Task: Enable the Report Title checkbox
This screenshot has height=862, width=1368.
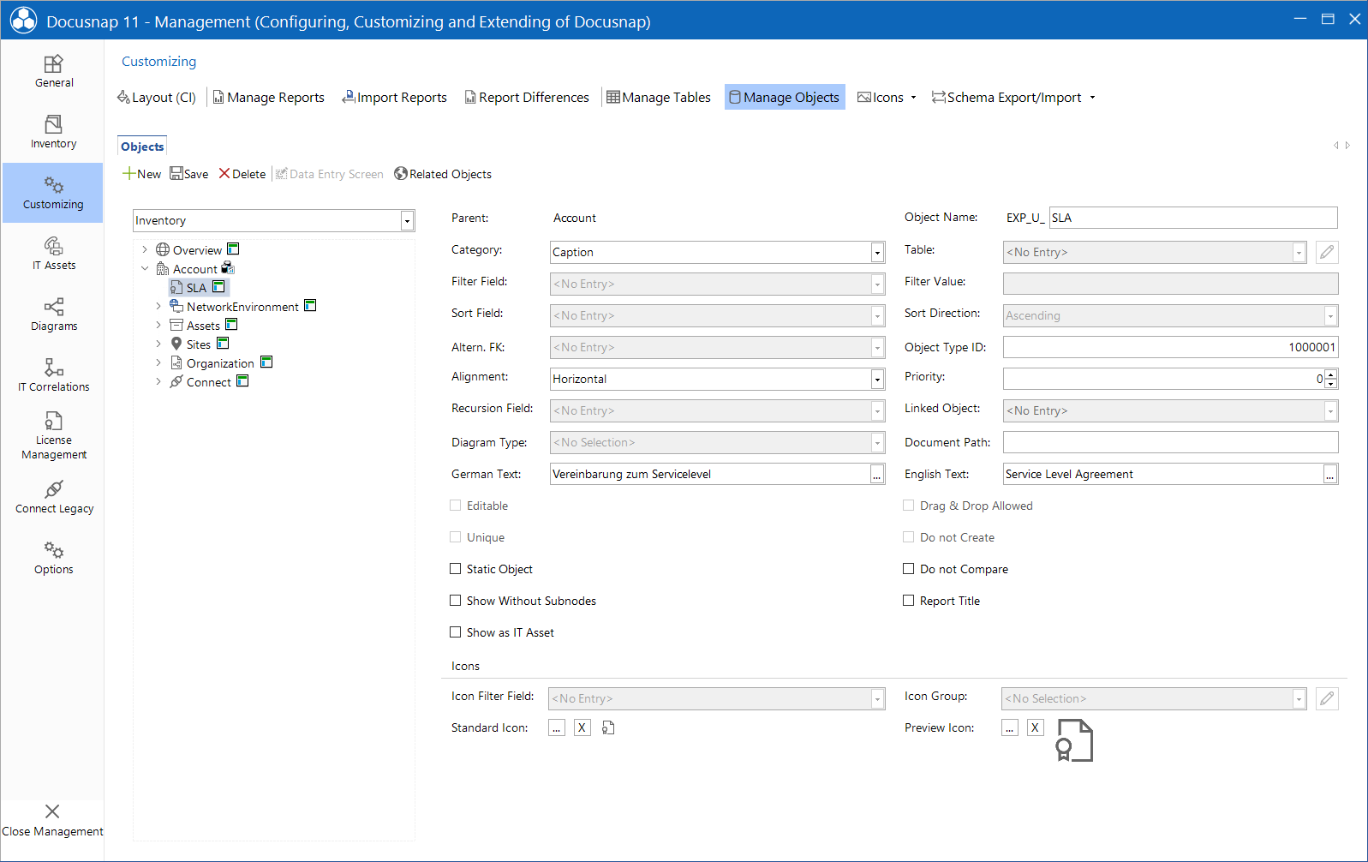Action: point(909,601)
